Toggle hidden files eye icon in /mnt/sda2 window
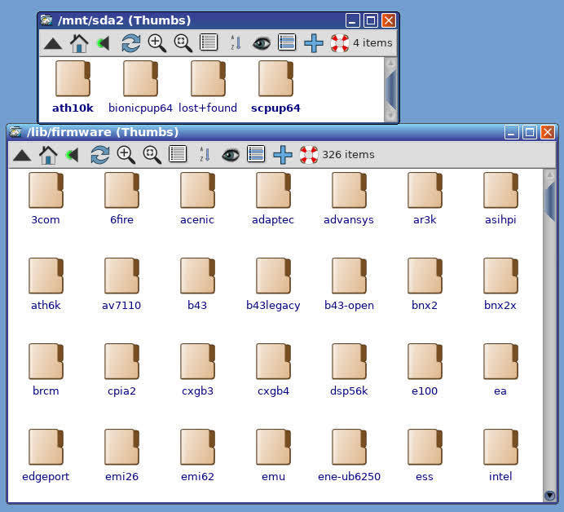This screenshot has height=512, width=564. pos(261,43)
